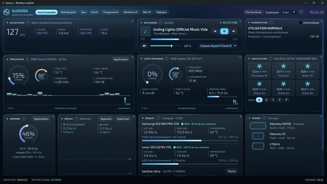Click the fan icon for Pompe #1
327x184 pixels.
(283, 66)
